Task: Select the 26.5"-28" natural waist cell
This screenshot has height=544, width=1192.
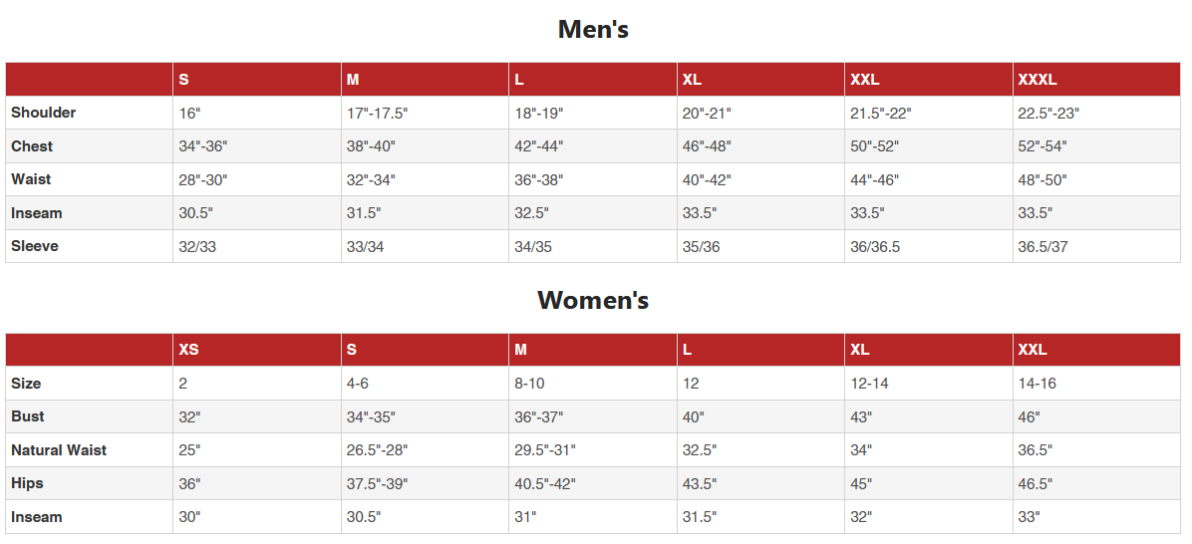Action: (x=378, y=450)
